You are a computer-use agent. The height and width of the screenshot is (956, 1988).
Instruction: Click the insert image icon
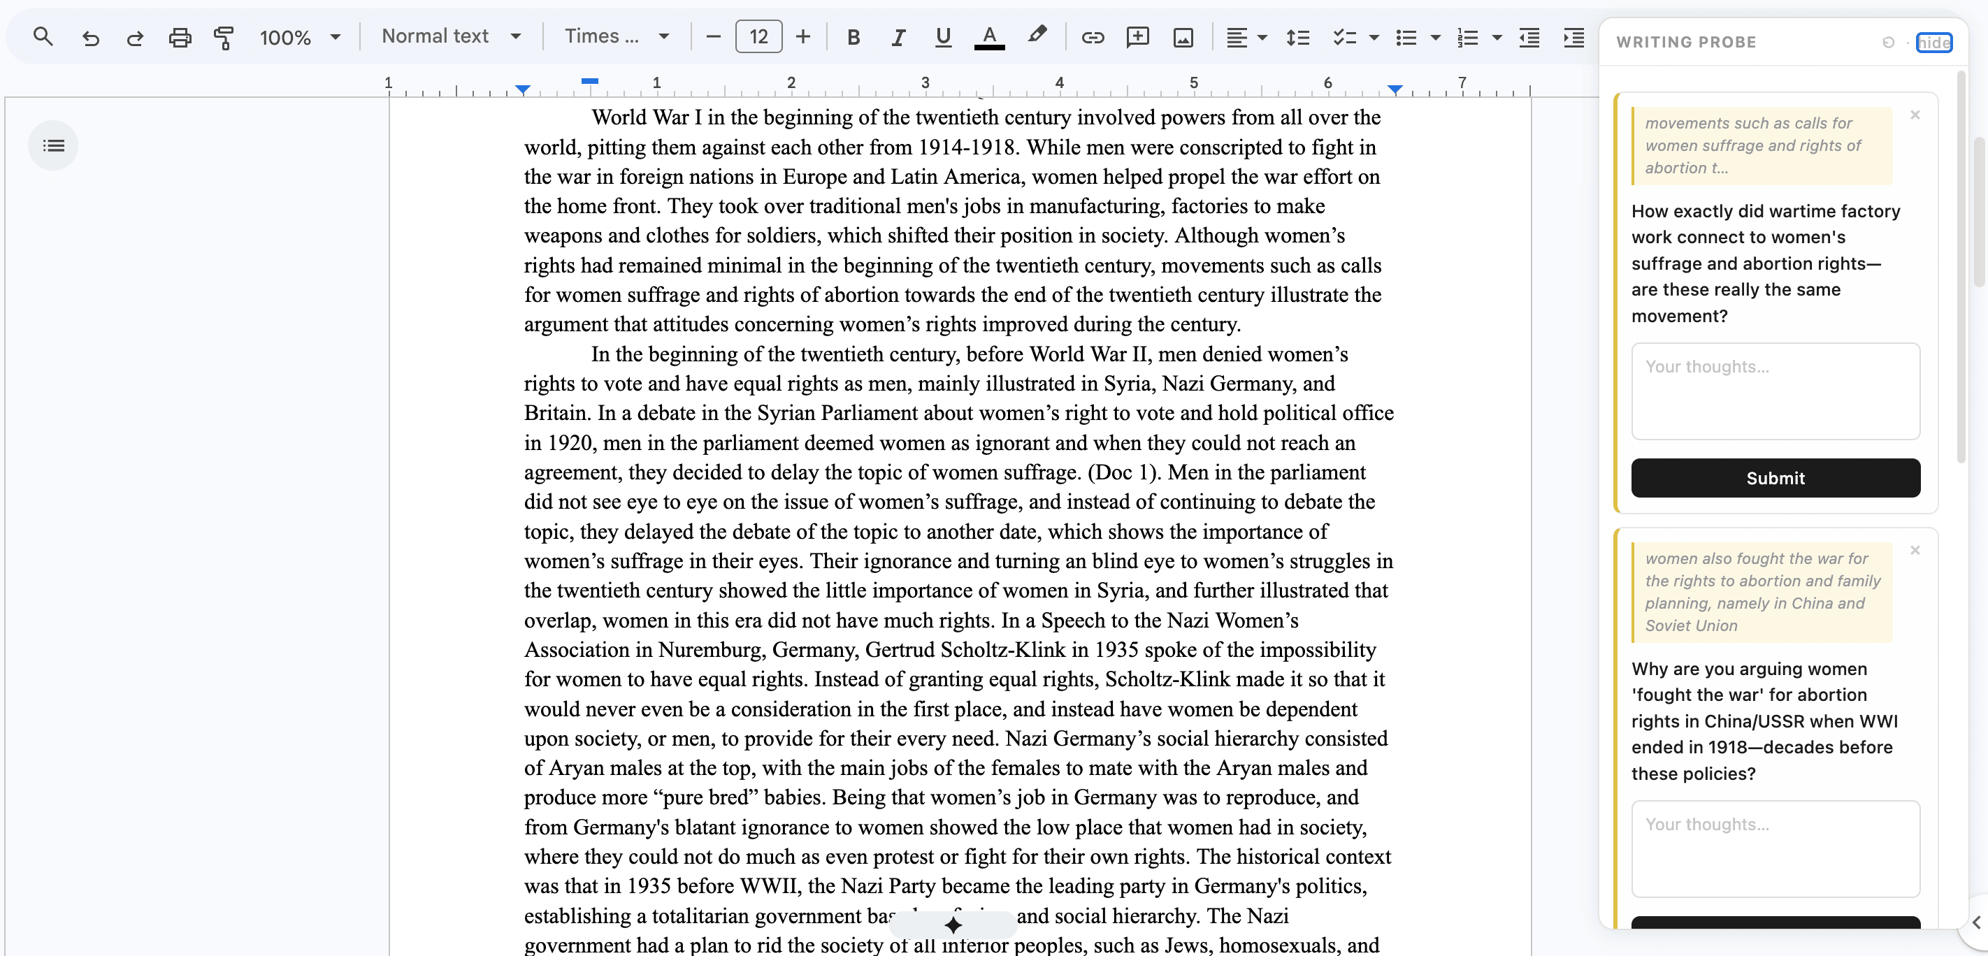point(1183,36)
